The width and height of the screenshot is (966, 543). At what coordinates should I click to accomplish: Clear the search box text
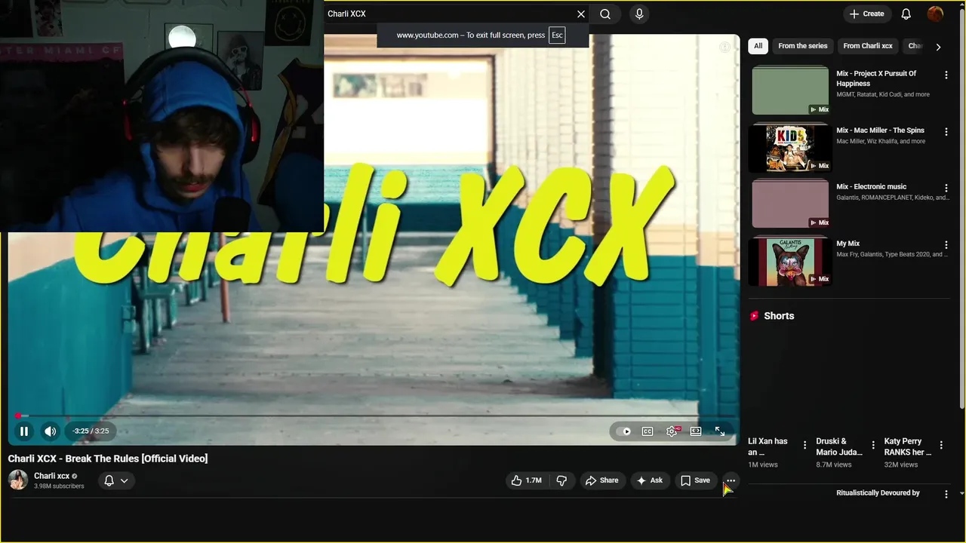[580, 14]
